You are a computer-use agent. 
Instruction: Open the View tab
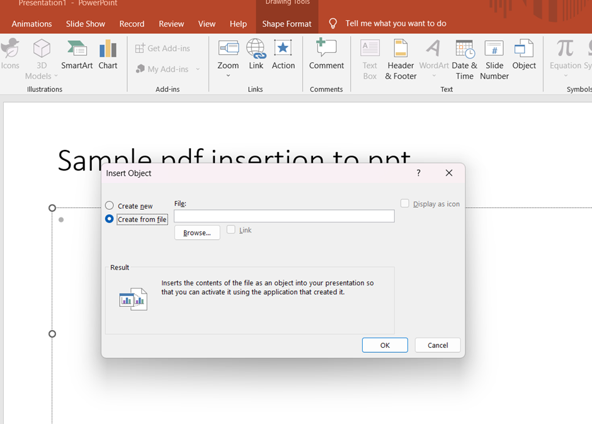(207, 24)
